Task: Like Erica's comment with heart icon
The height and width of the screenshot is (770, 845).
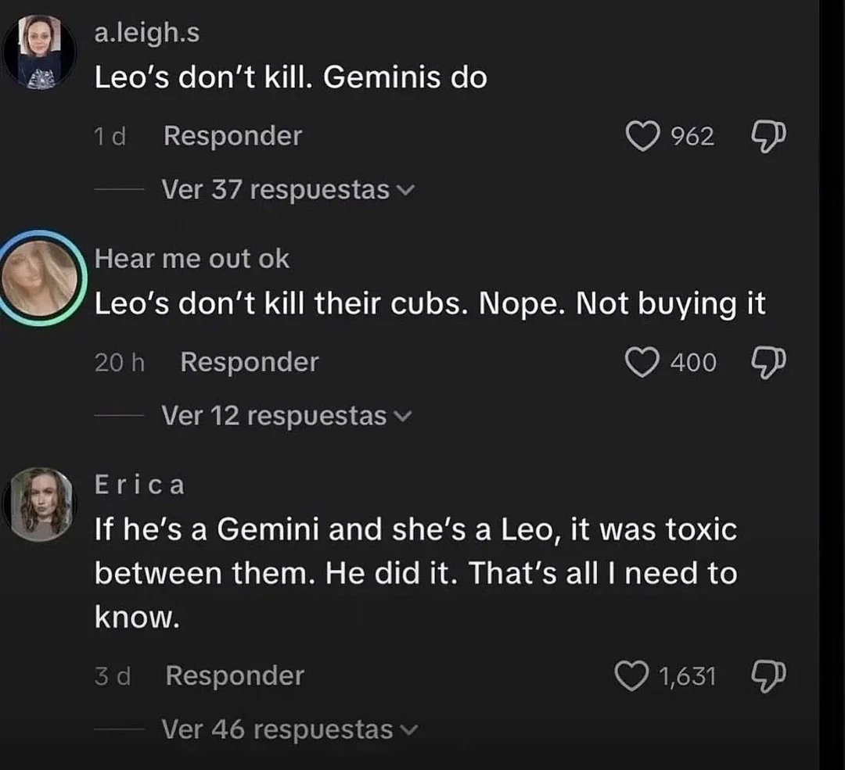Action: click(x=631, y=675)
